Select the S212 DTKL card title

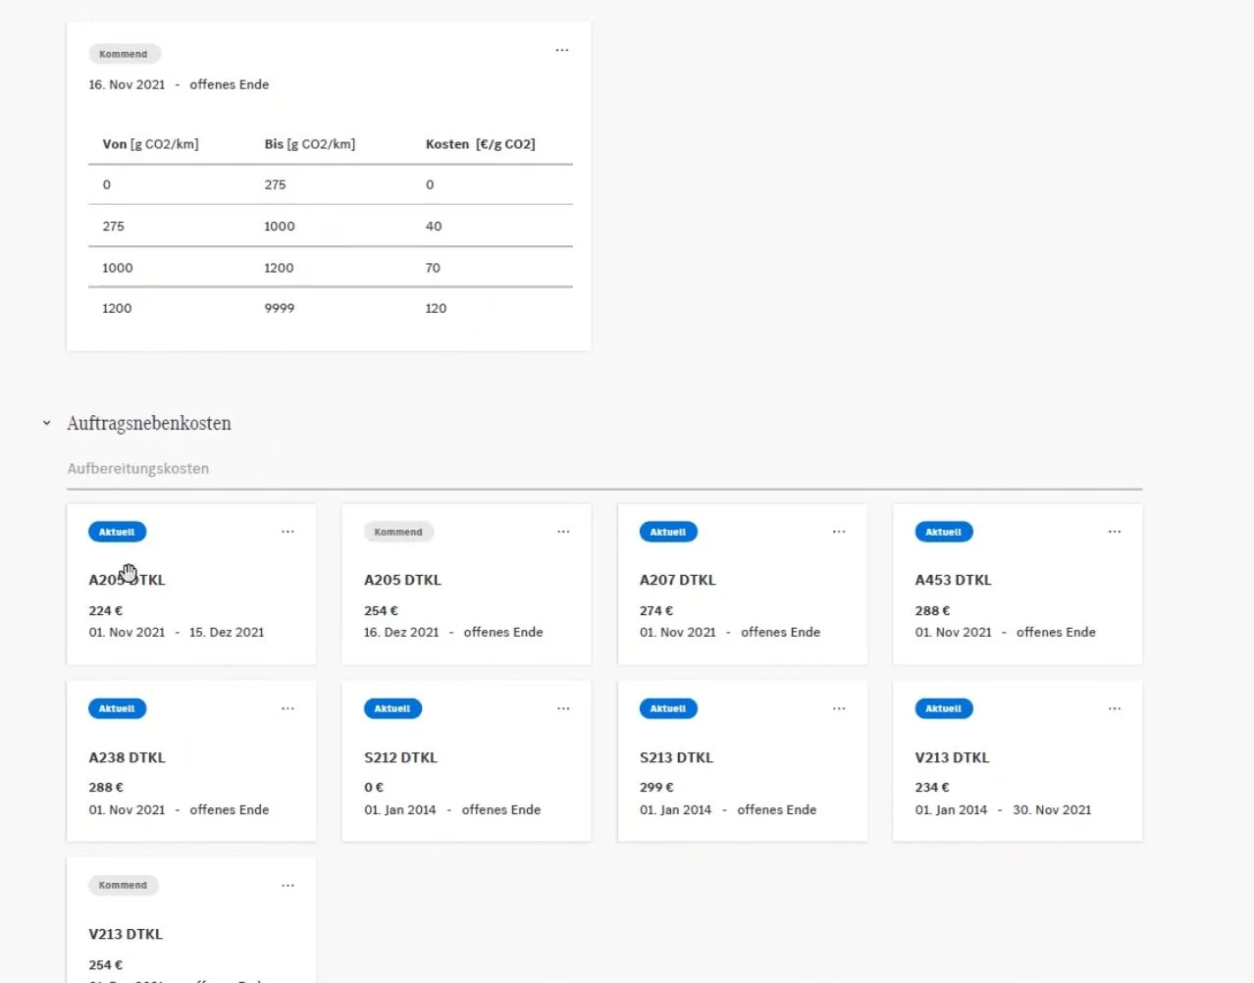tap(401, 757)
